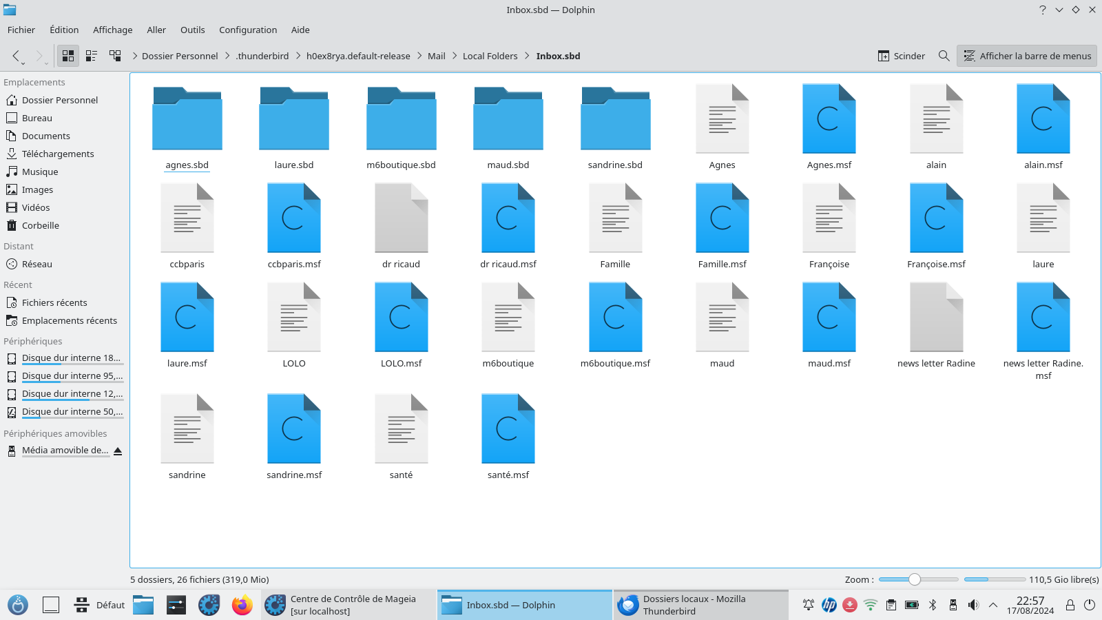Click Afficher la barre de menus
Viewport: 1102px width, 620px height.
coord(1027,56)
